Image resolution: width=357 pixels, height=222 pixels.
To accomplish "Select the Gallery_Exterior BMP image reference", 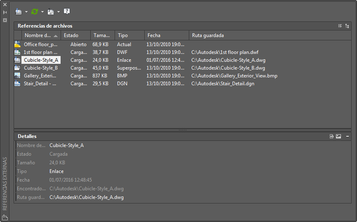I will 40,76.
